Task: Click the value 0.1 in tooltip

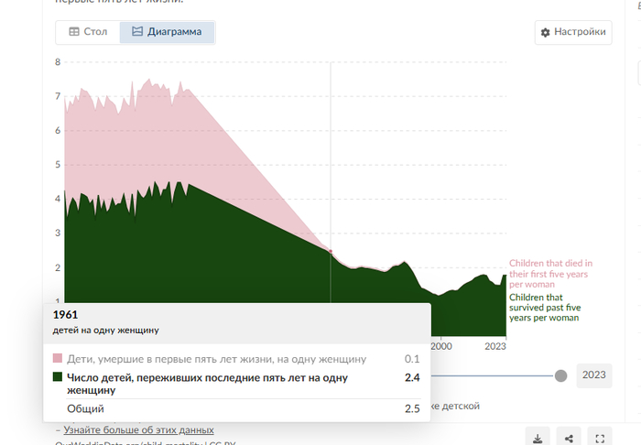Action: pyautogui.click(x=412, y=359)
